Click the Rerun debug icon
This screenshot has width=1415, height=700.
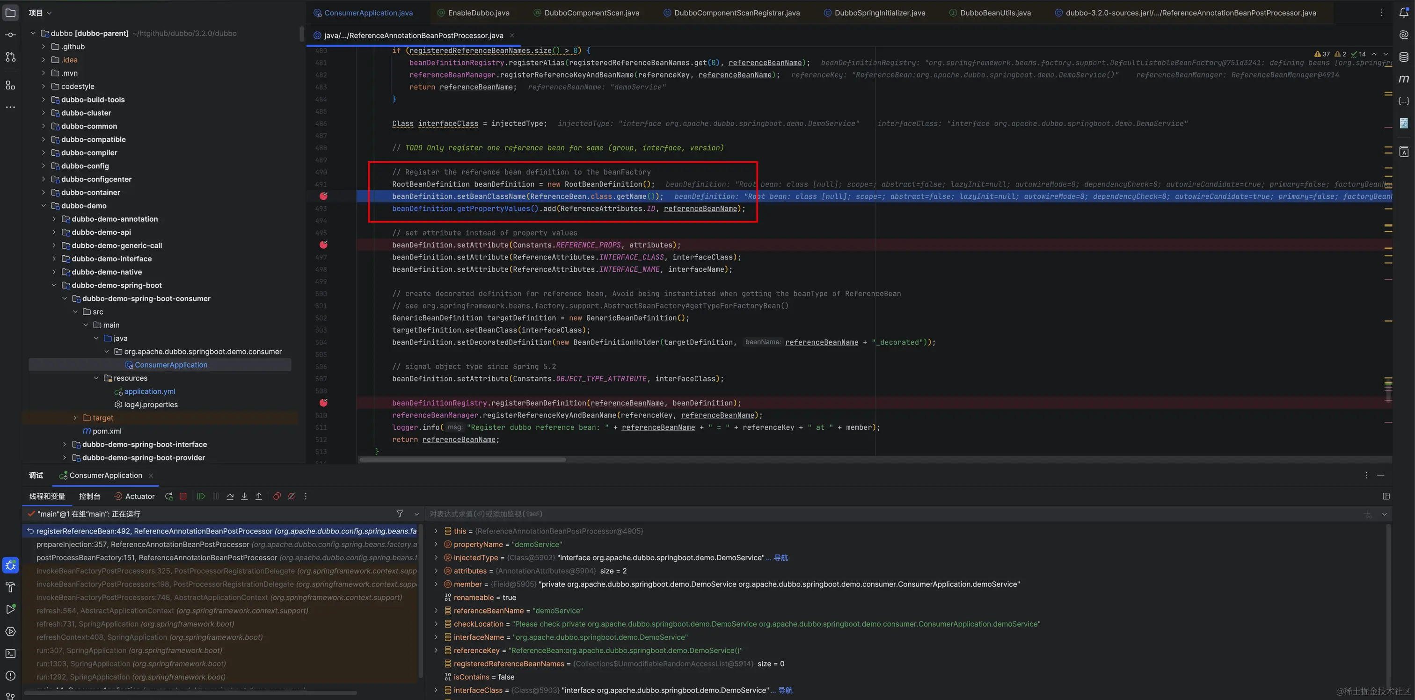pyautogui.click(x=168, y=496)
